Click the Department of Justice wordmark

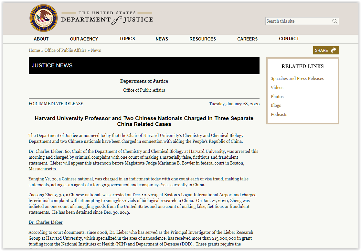pyautogui.click(x=107, y=18)
